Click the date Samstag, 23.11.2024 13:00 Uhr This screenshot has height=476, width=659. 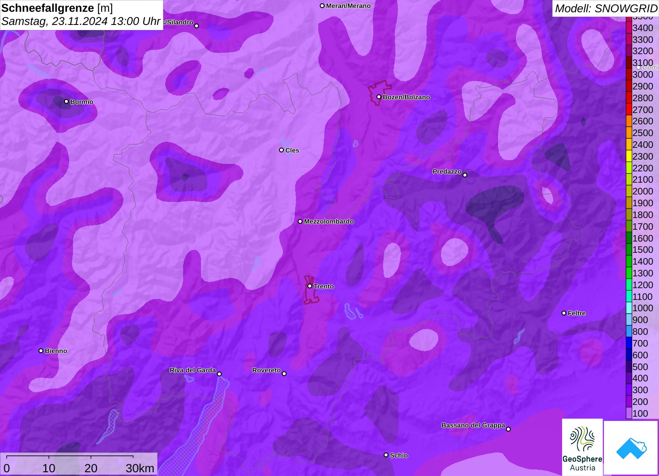[x=81, y=21]
